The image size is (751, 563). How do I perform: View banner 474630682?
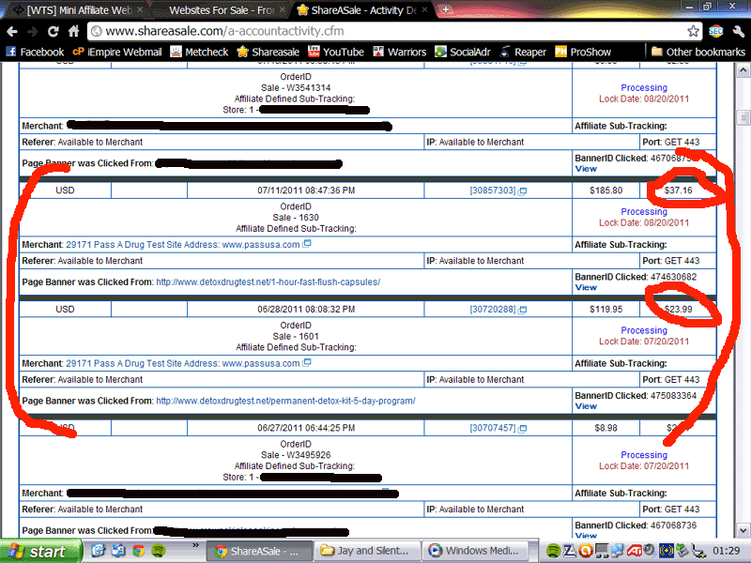point(586,288)
